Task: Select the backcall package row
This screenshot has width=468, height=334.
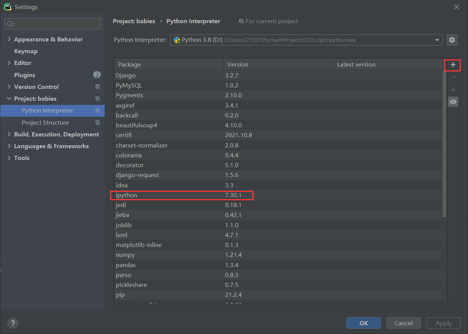Action: pos(278,115)
